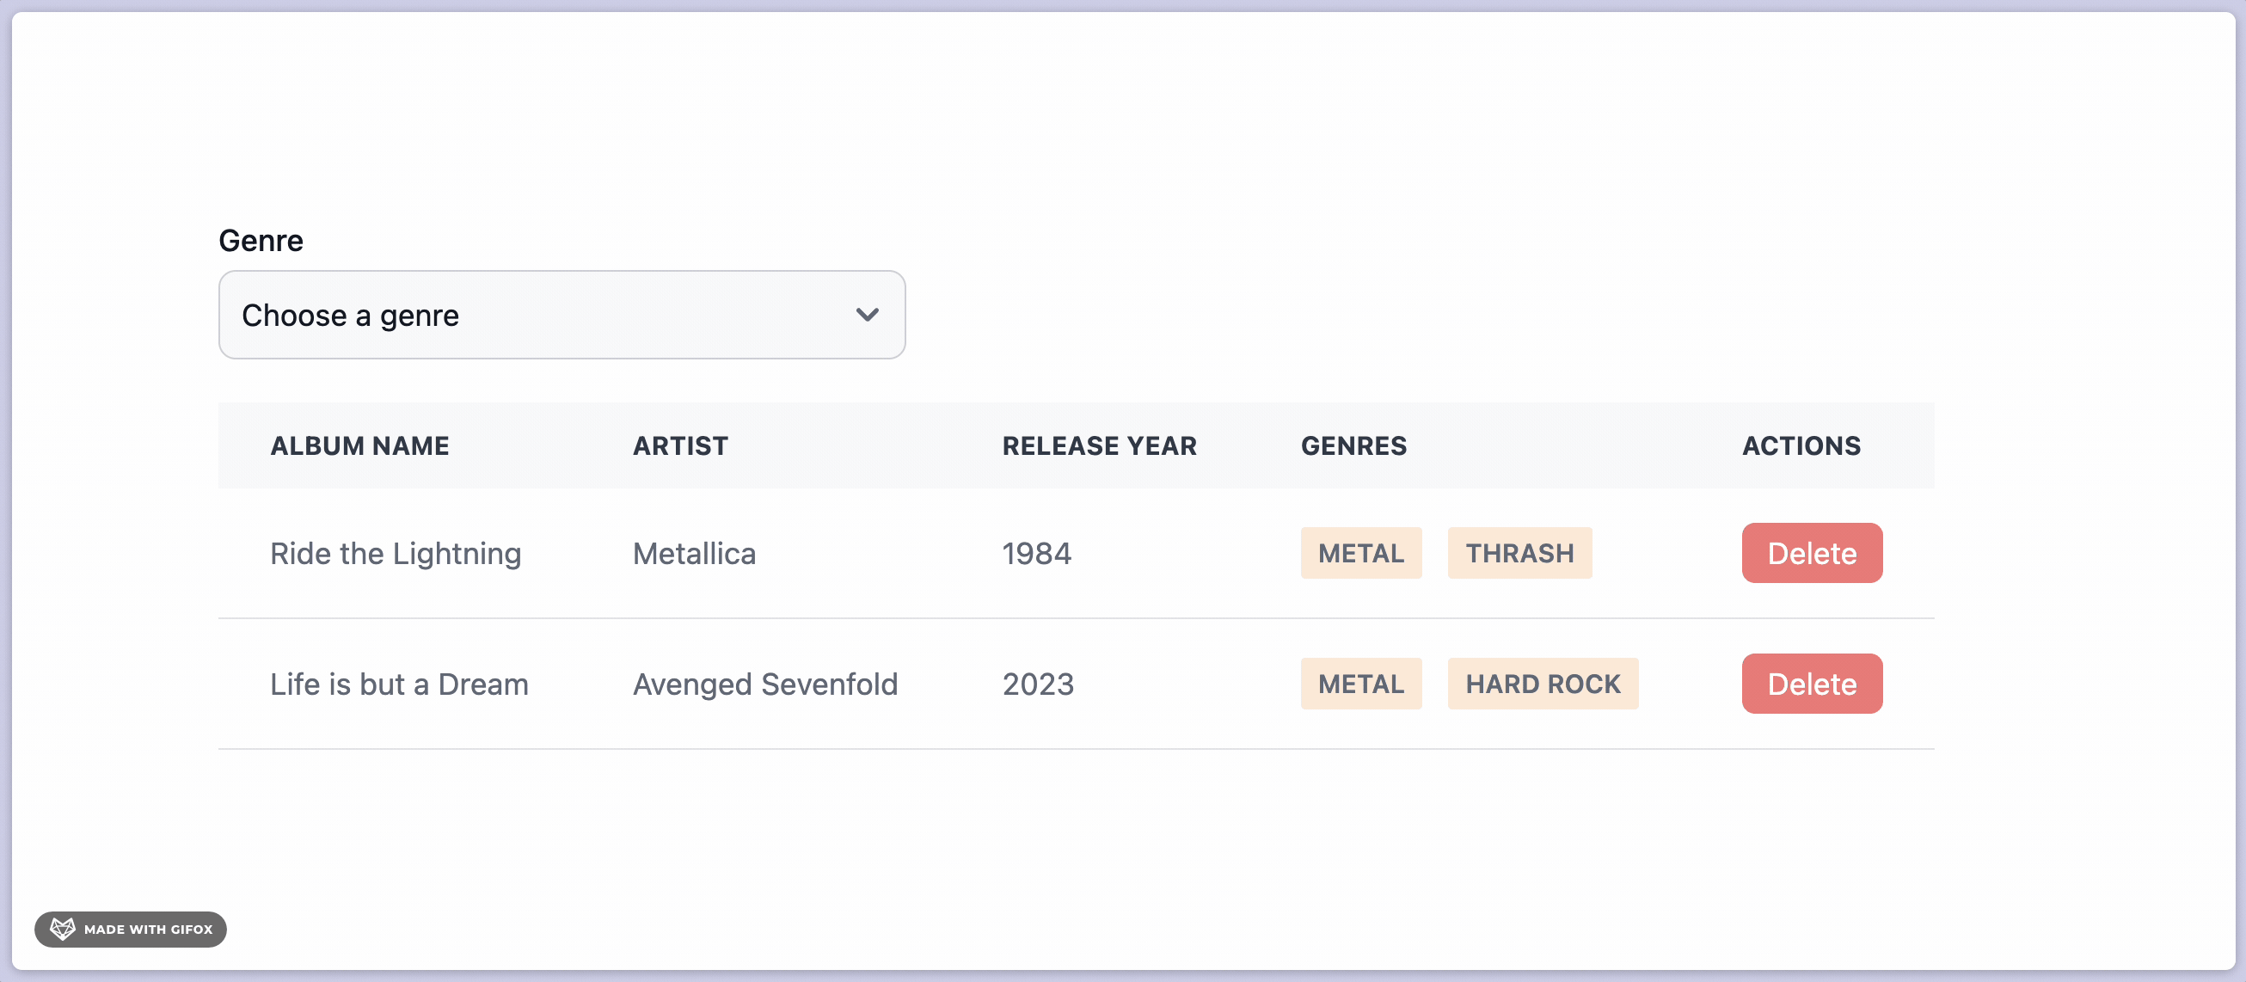
Task: Click the Gifox fox logo icon
Action: tap(62, 929)
